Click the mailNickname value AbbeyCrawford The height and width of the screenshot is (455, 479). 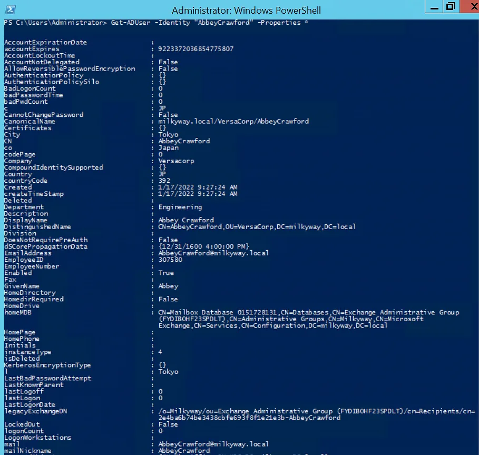click(184, 451)
